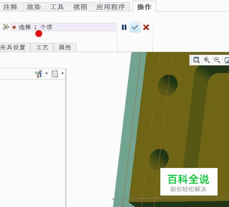
Task: Click the zoom in magnifier icon
Action: pos(207,60)
